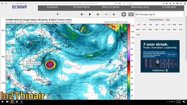Decrease animation speed with minus button
Screen dimensions: 187x105
click(106, 14)
